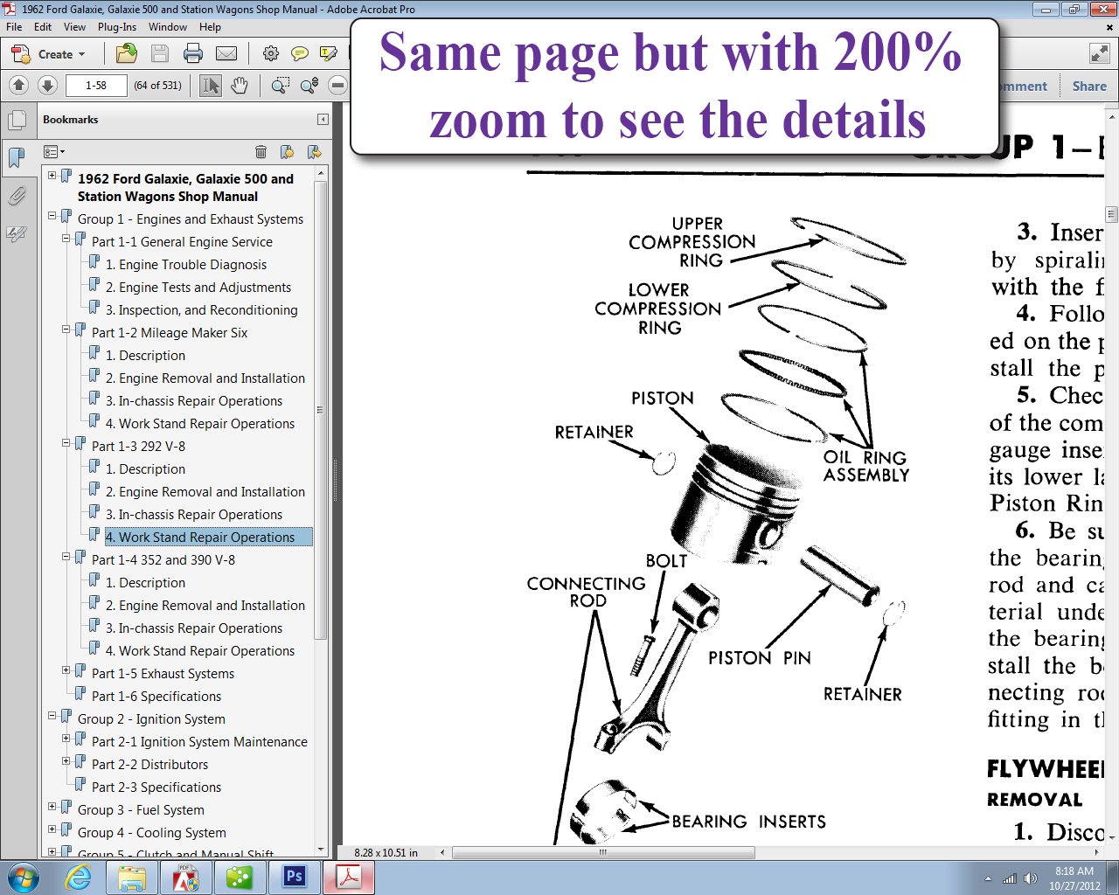Select the Hand pan tool
The image size is (1119, 895).
point(239,86)
